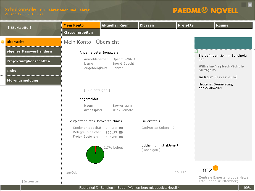255x191 pixels.
Task: Click the teal banner in right panel
Action: pyautogui.click(x=223, y=43)
